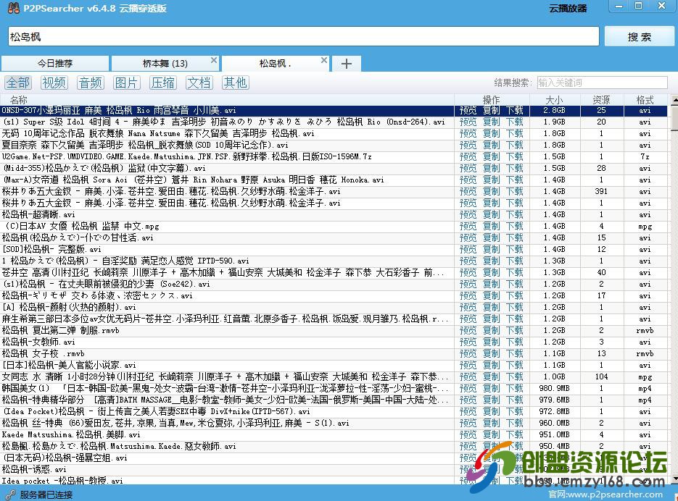678x501 pixels.
Task: Focus the main search keyword field
Action: (304, 37)
